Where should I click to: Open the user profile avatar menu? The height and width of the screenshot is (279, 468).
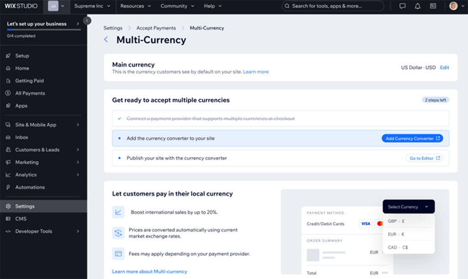point(457,6)
